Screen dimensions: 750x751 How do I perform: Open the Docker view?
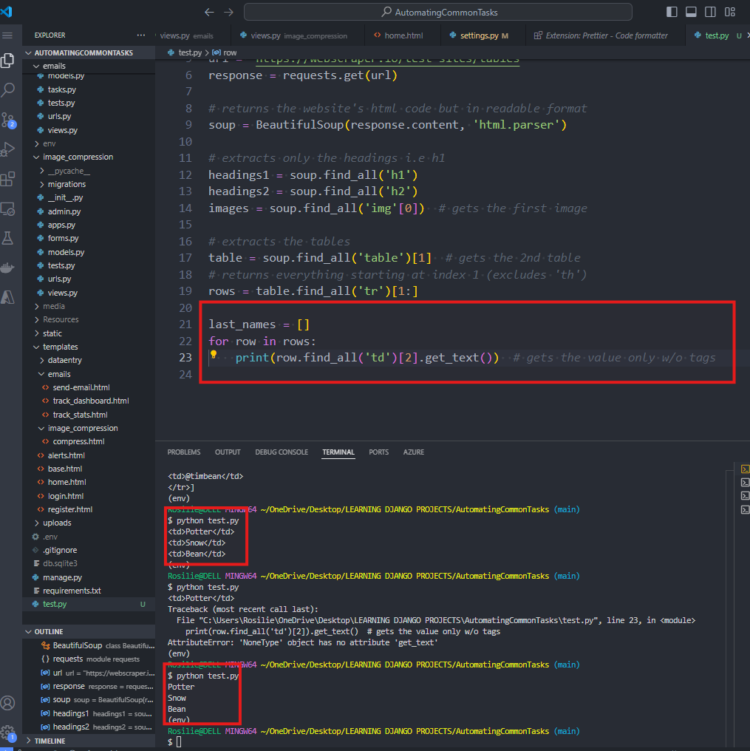(7, 268)
